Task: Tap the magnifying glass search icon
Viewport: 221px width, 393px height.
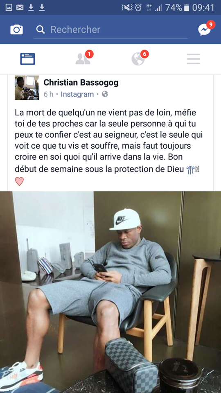Action: coord(41,29)
